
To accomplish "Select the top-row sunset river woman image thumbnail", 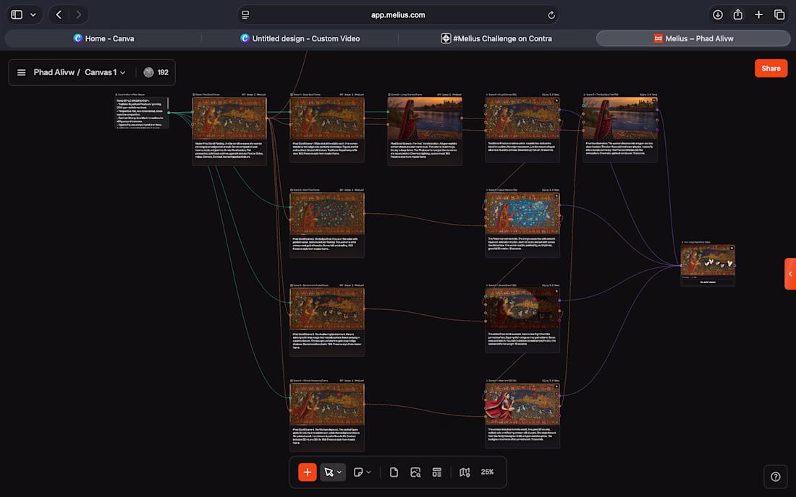I will (x=424, y=118).
